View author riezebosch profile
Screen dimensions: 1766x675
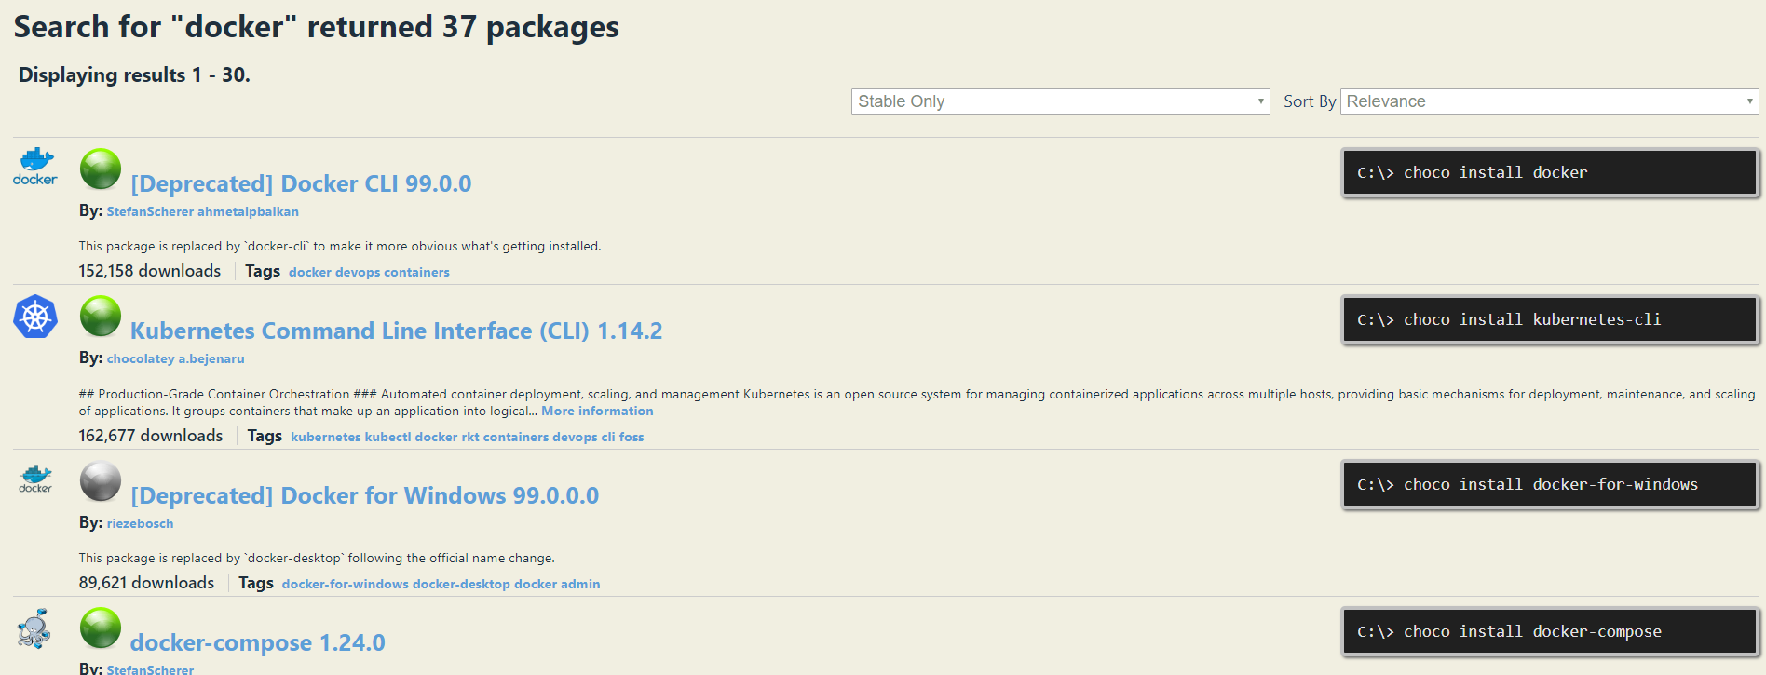(x=140, y=523)
